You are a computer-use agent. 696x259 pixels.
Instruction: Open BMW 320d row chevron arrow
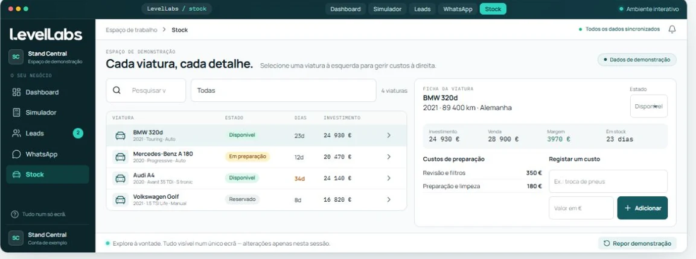pyautogui.click(x=389, y=136)
